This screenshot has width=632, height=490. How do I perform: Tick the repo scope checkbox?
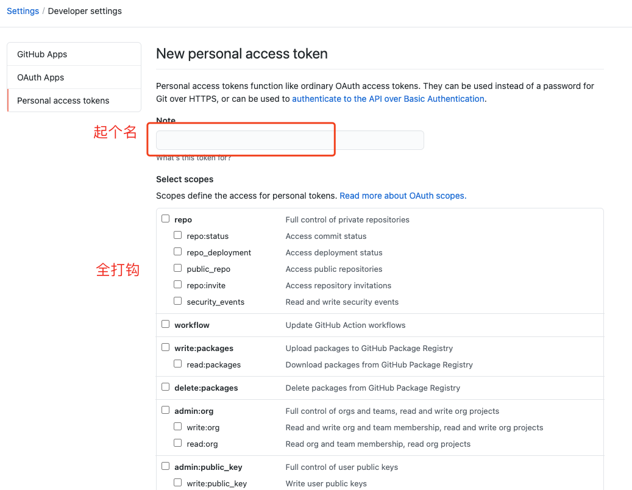coord(166,219)
